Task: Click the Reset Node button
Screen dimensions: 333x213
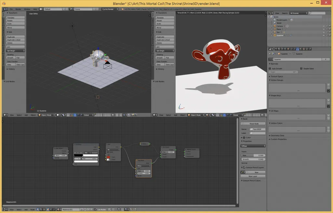Action: coord(254,123)
